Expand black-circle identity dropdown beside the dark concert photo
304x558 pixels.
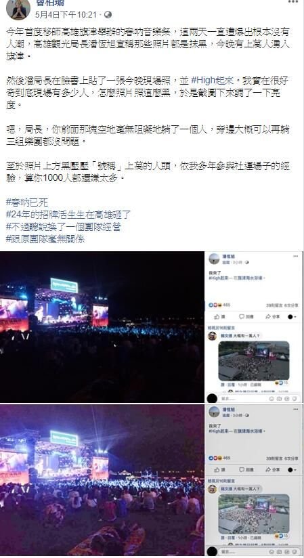coord(292,316)
